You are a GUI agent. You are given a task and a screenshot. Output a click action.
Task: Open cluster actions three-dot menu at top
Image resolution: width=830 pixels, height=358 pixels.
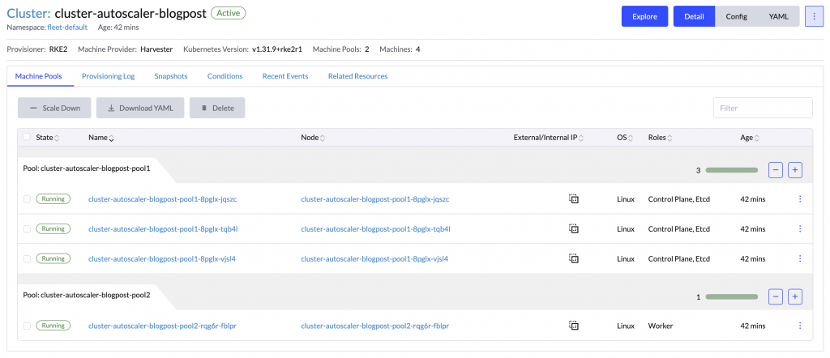coord(814,16)
